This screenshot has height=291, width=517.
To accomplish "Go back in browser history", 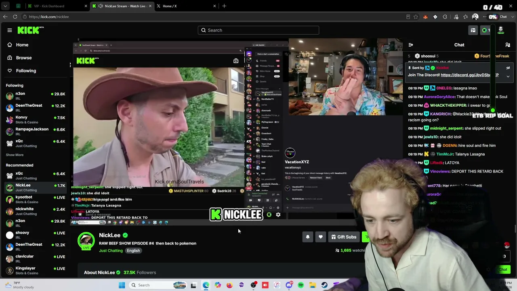I will pyautogui.click(x=5, y=17).
